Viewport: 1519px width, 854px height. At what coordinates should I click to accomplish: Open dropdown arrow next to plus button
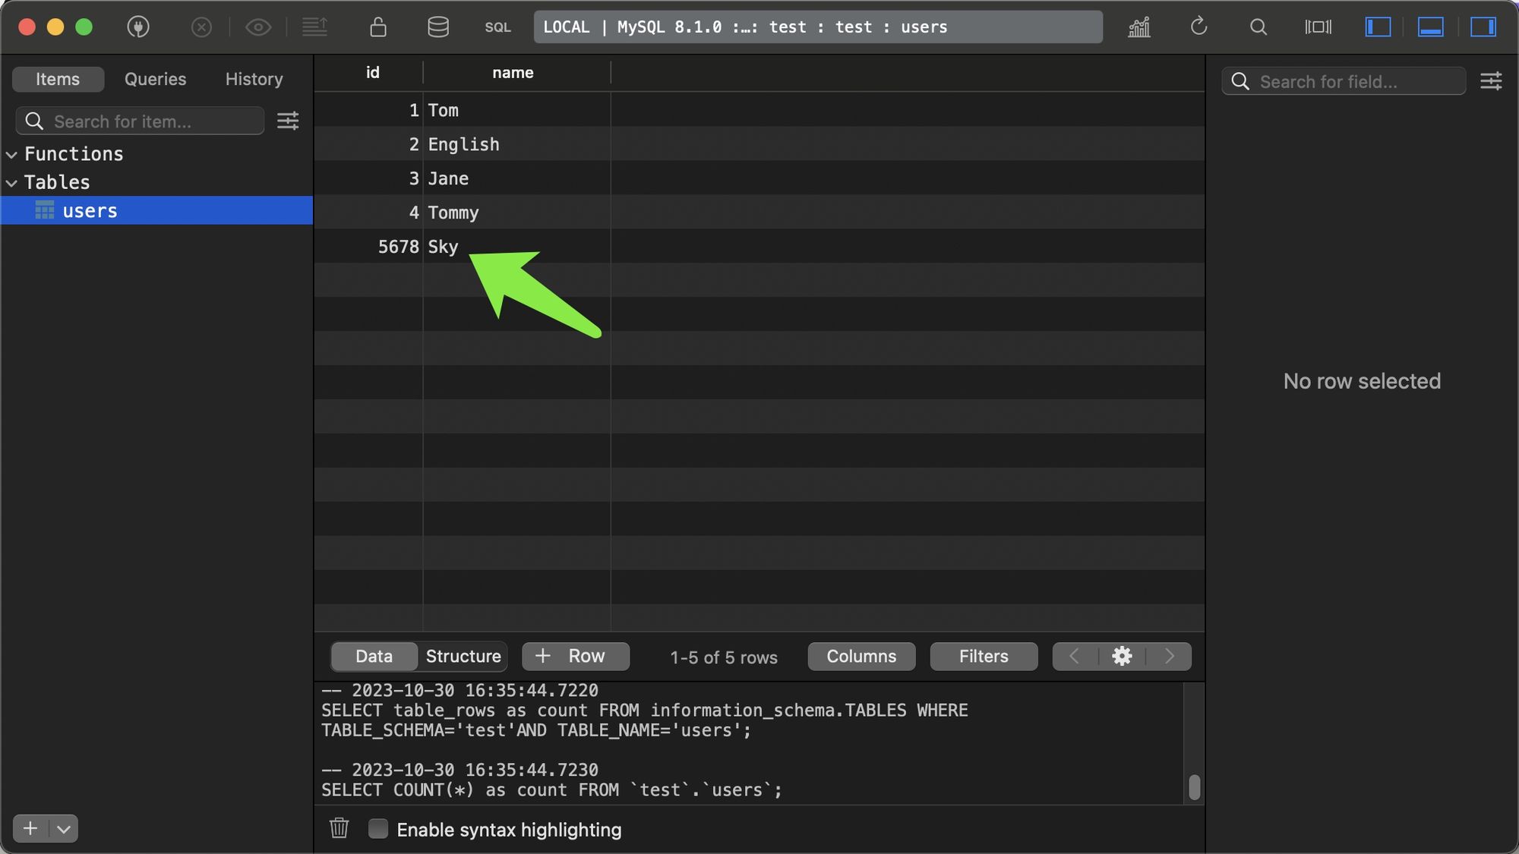click(64, 829)
